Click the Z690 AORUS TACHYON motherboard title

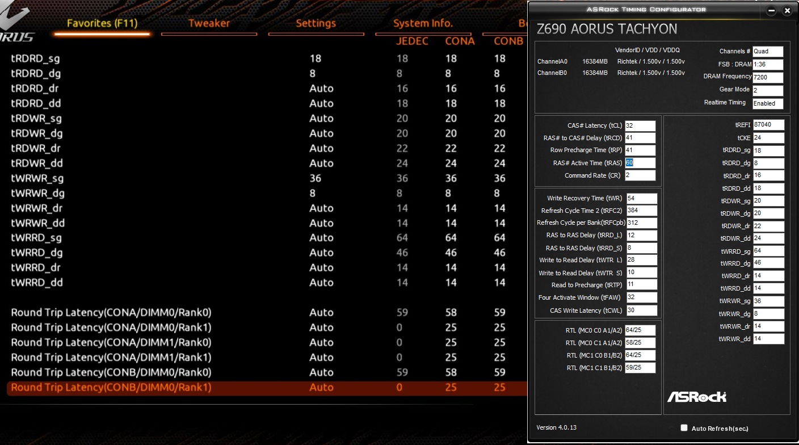pyautogui.click(x=607, y=29)
